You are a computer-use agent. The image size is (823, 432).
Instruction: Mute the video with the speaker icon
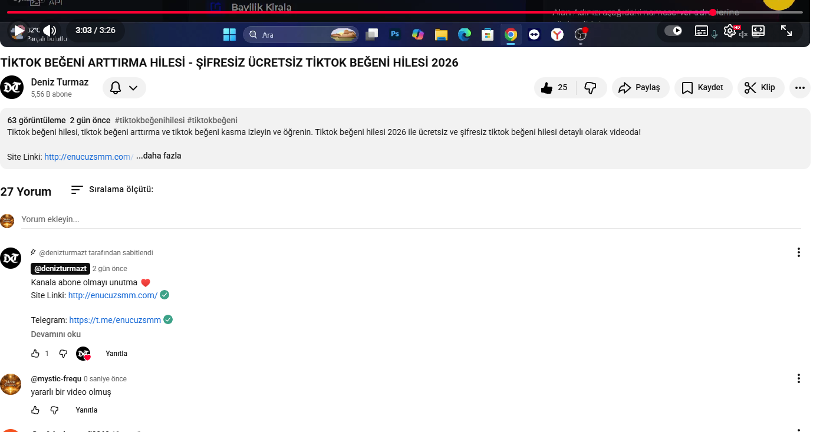[x=50, y=31]
